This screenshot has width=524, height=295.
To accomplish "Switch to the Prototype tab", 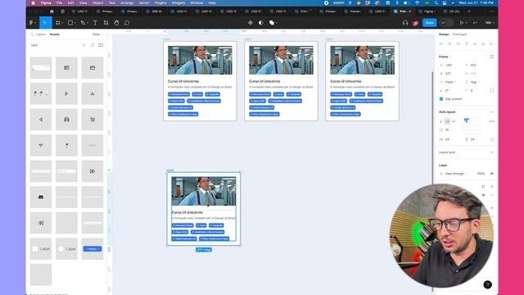I will pyautogui.click(x=460, y=34).
